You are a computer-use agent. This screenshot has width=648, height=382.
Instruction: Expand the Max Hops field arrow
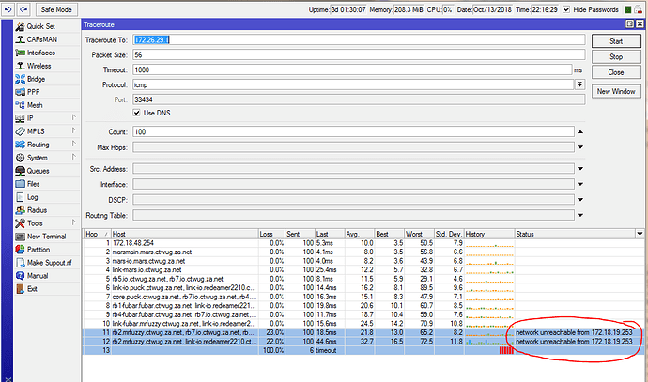[x=579, y=147]
